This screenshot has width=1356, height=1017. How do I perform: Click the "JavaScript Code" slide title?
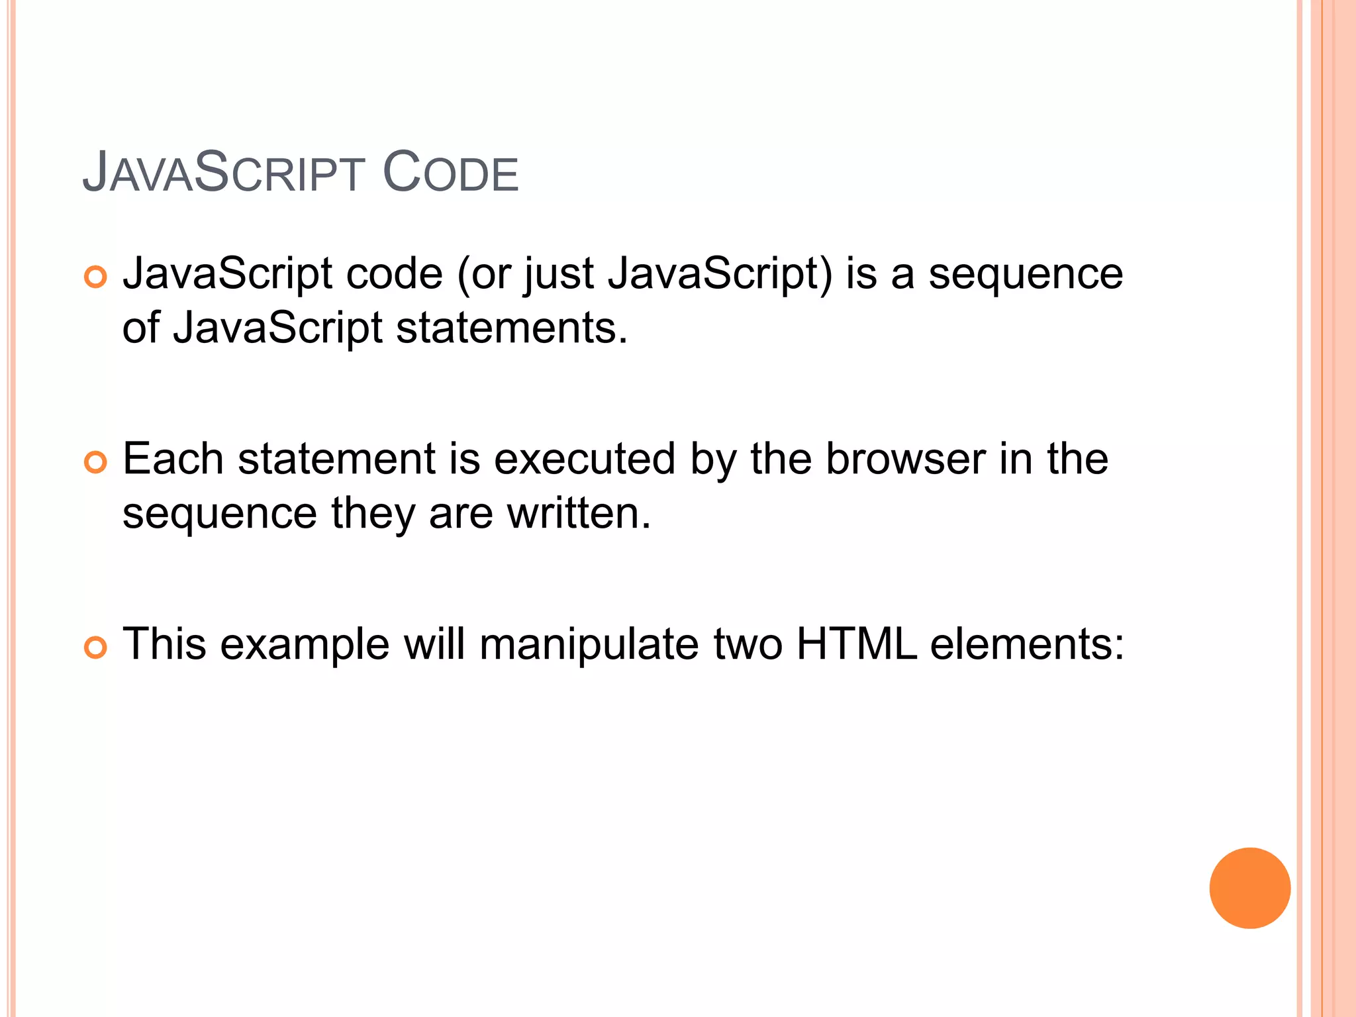pos(301,172)
